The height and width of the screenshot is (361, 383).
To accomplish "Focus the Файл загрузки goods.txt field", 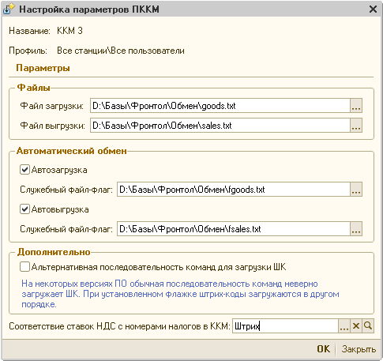I will [220, 106].
